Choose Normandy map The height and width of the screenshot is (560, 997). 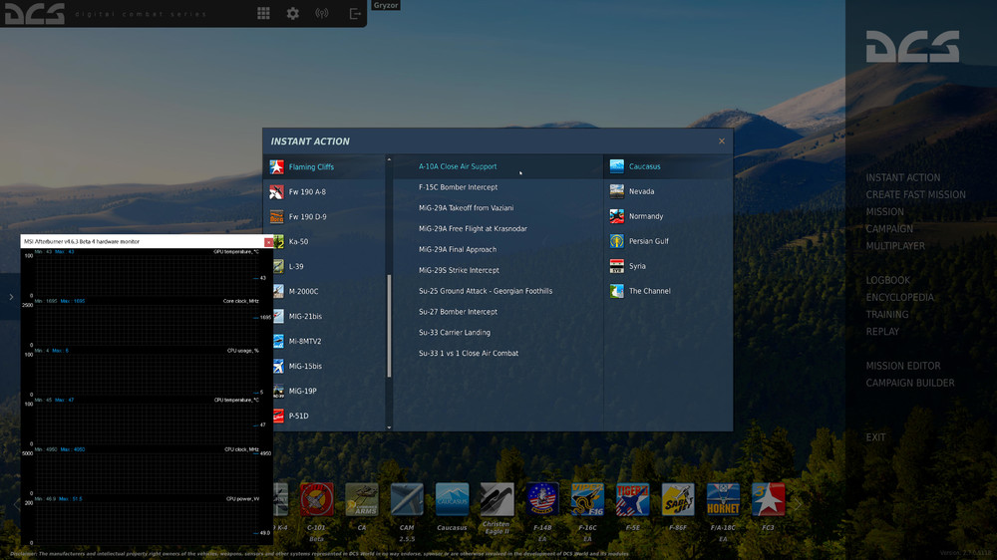tap(668, 216)
